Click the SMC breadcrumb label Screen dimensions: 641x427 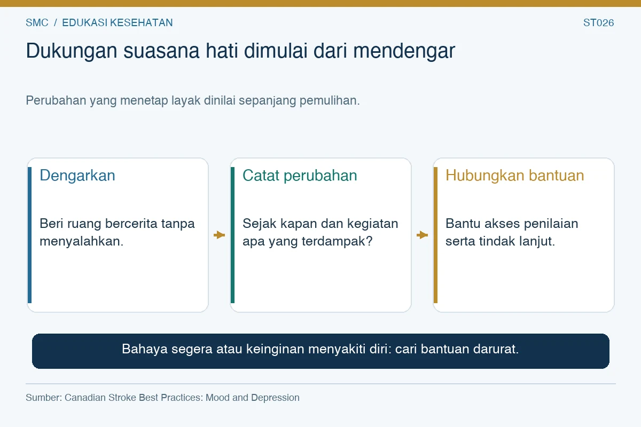pos(37,22)
